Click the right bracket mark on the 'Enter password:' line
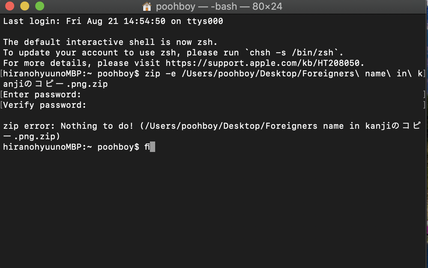 click(424, 95)
